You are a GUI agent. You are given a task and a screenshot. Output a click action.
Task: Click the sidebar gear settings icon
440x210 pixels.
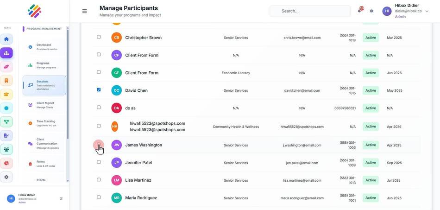click(x=6, y=177)
